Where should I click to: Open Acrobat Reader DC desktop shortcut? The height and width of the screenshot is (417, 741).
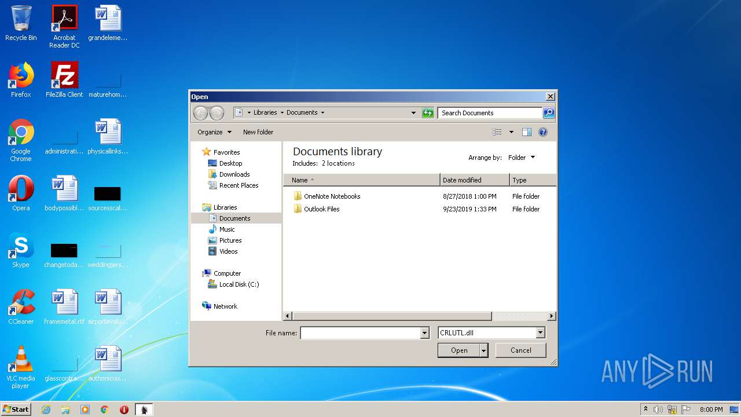coord(64,26)
